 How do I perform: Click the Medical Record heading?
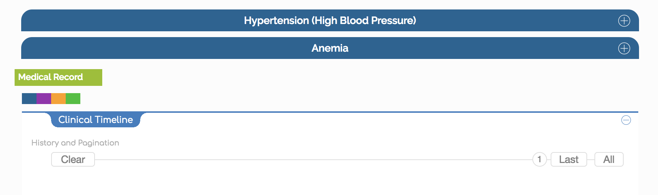(51, 77)
